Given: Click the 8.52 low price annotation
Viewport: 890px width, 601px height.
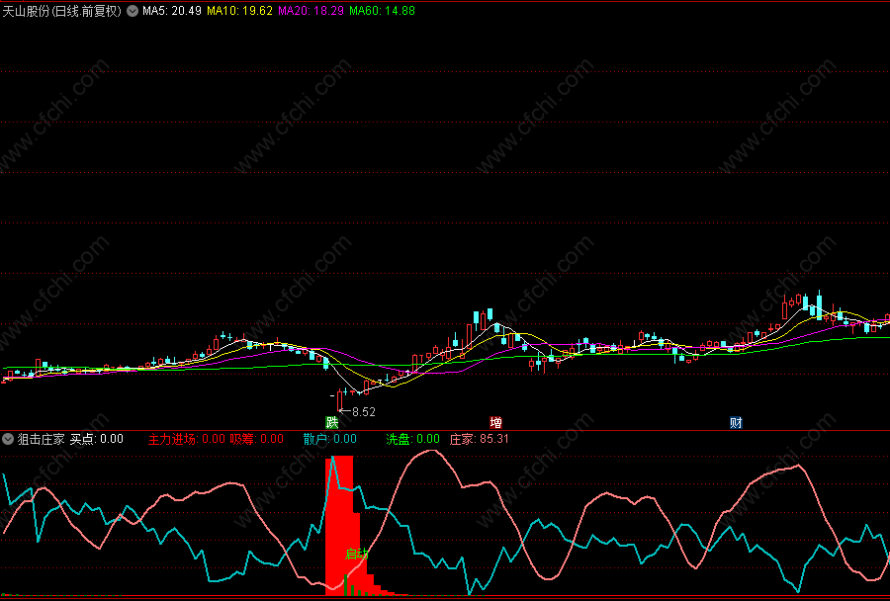Looking at the screenshot, I should (x=364, y=412).
